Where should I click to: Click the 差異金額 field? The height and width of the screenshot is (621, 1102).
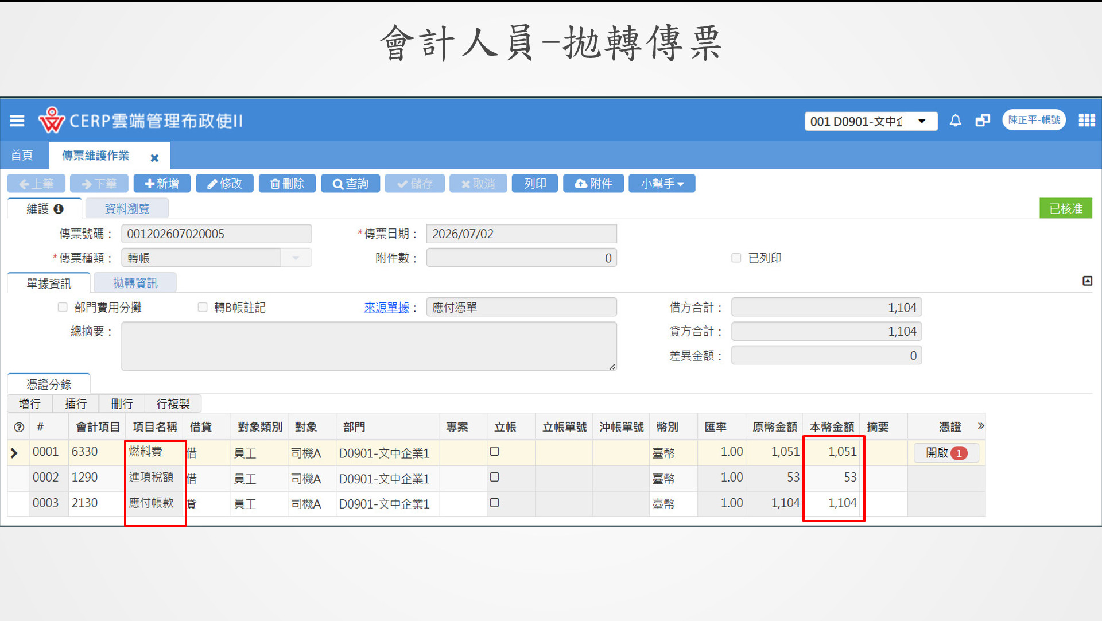click(x=826, y=355)
